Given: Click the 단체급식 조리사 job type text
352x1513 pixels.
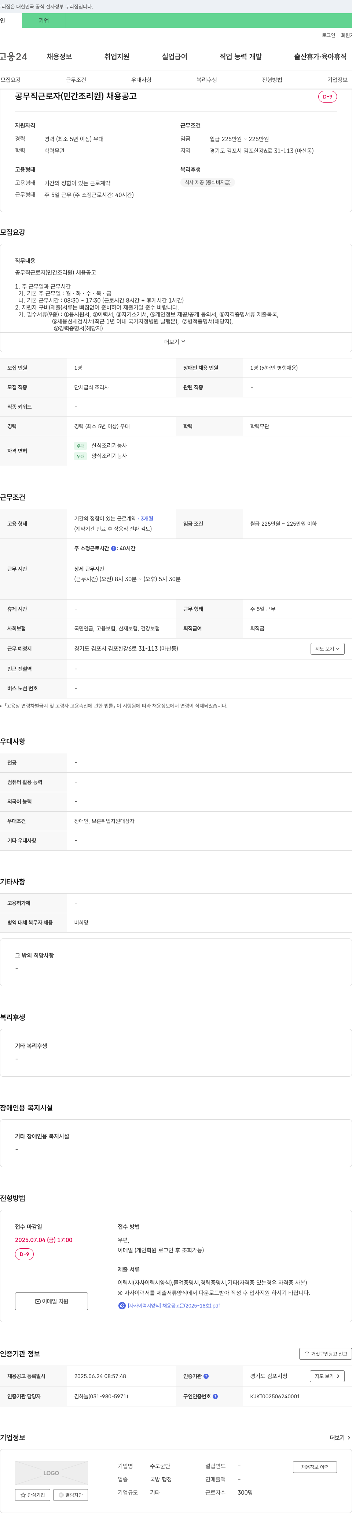Looking at the screenshot, I should (91, 388).
